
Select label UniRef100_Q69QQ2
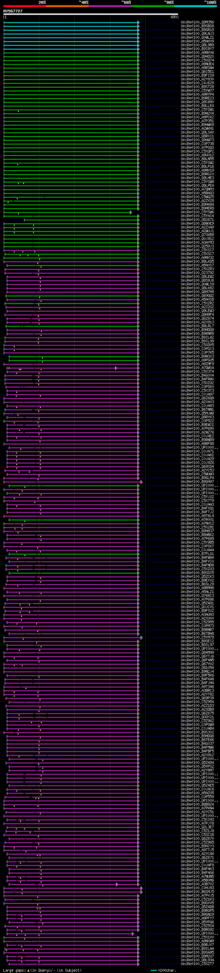[x=197, y=295]
